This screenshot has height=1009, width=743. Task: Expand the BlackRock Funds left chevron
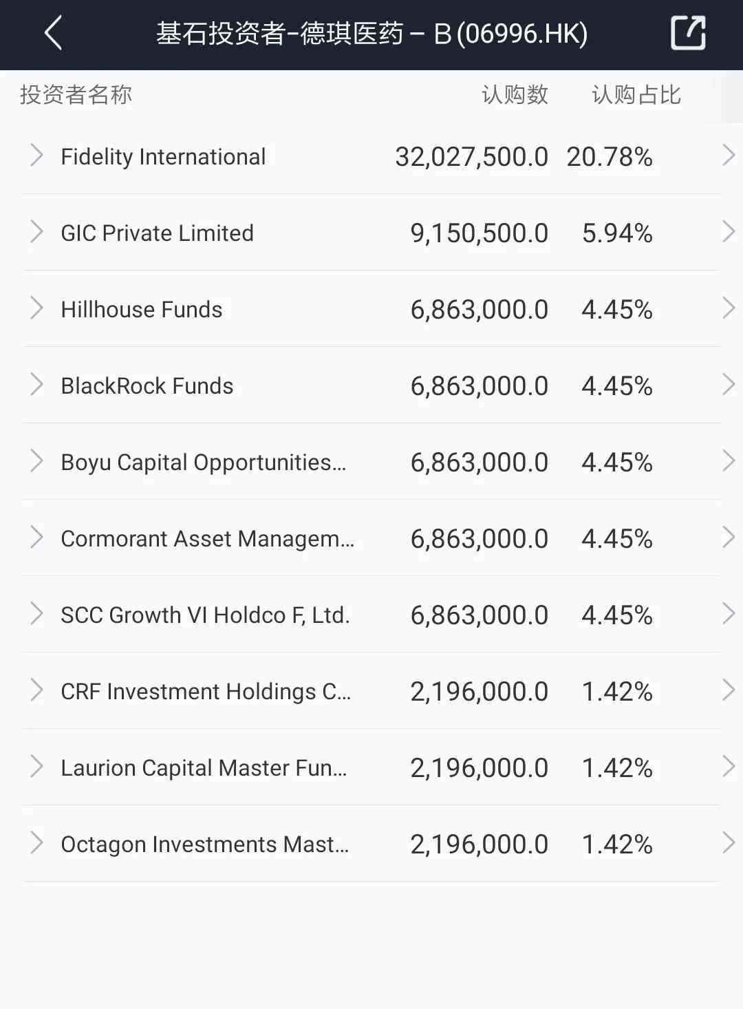pyautogui.click(x=36, y=385)
